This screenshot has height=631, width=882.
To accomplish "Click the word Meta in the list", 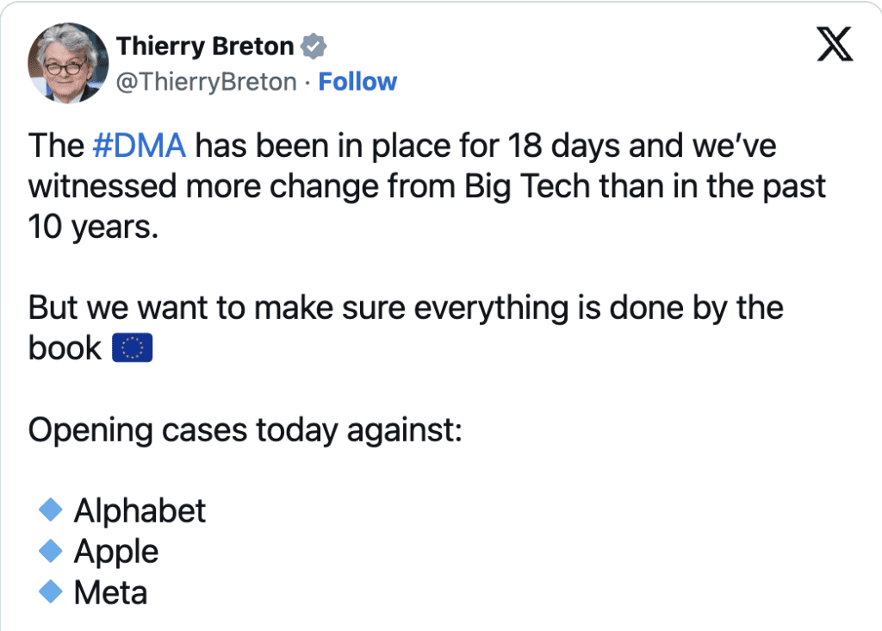I will (111, 593).
